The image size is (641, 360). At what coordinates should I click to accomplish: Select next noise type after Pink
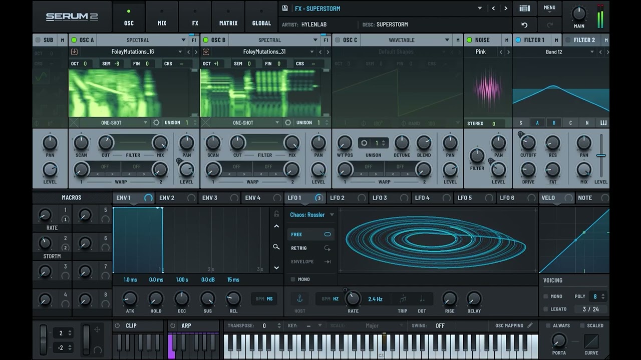(x=508, y=52)
